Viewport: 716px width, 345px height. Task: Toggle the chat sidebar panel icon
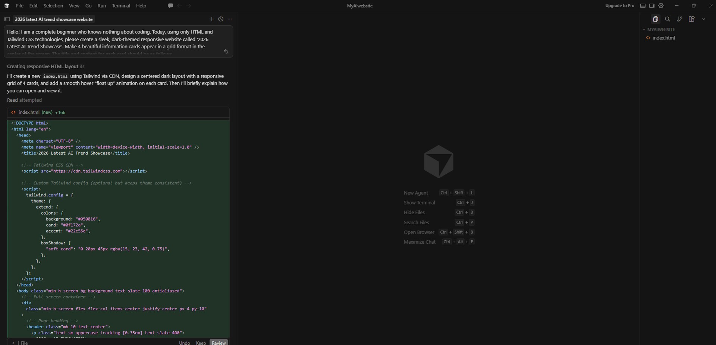click(x=7, y=19)
